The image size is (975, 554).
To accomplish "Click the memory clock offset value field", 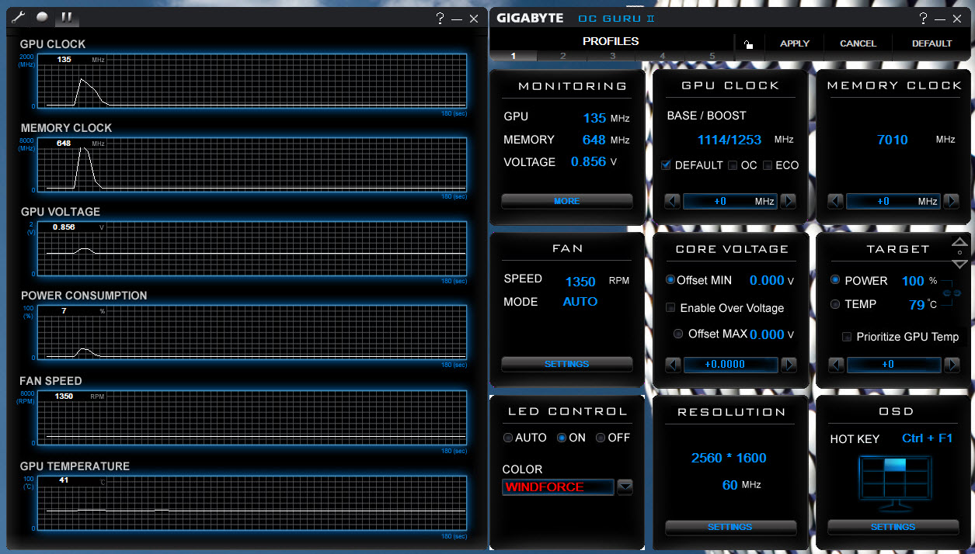I will (893, 202).
